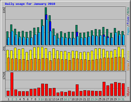
Task: Click day label 1 on the axis
Action: (x=8, y=99)
